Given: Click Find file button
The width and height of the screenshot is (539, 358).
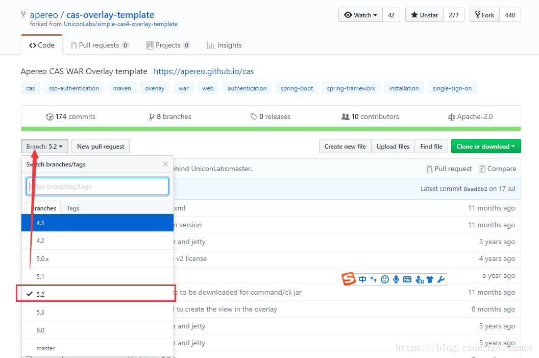Looking at the screenshot, I should pyautogui.click(x=431, y=146).
